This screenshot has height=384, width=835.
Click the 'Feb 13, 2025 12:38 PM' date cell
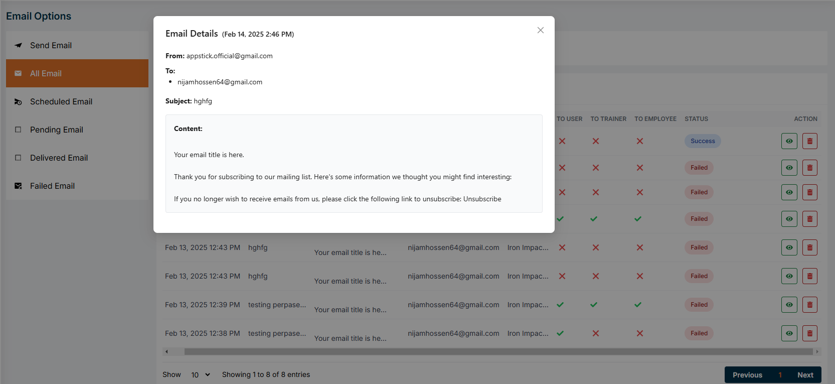[203, 333]
